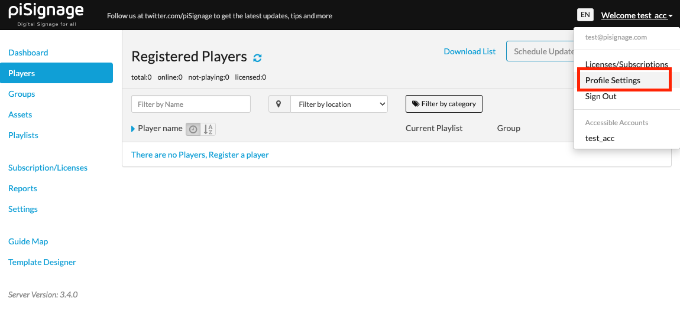Viewport: 680px width, 314px height.
Task: Click the refresh icon beside Registered Players
Action: 258,58
